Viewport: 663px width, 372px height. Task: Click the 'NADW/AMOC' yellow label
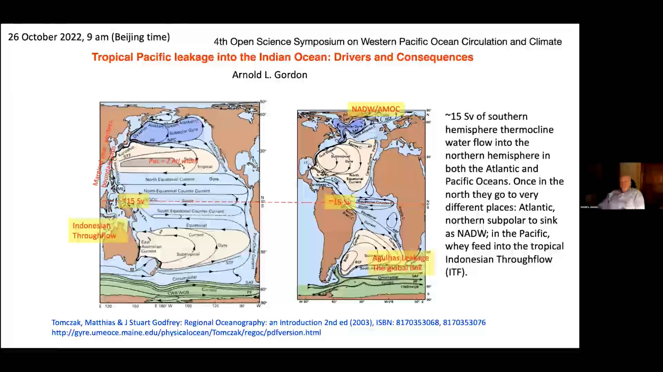click(x=376, y=109)
